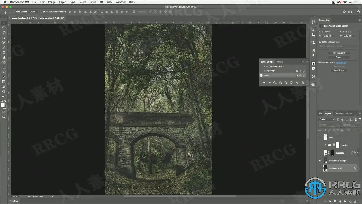Select the Move tool in the toolbar
Viewport: 362px width, 204px height.
coord(4,23)
